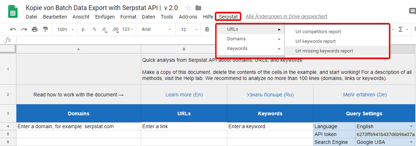Click Alle Änderungen in Drive gespeichert link
Viewport: 416px width, 146px height.
coord(286,16)
